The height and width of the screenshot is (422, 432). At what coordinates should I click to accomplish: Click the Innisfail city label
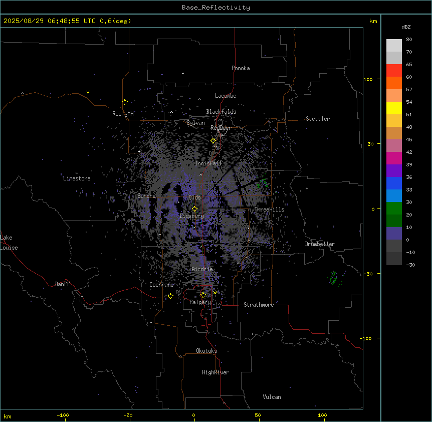coord(208,163)
